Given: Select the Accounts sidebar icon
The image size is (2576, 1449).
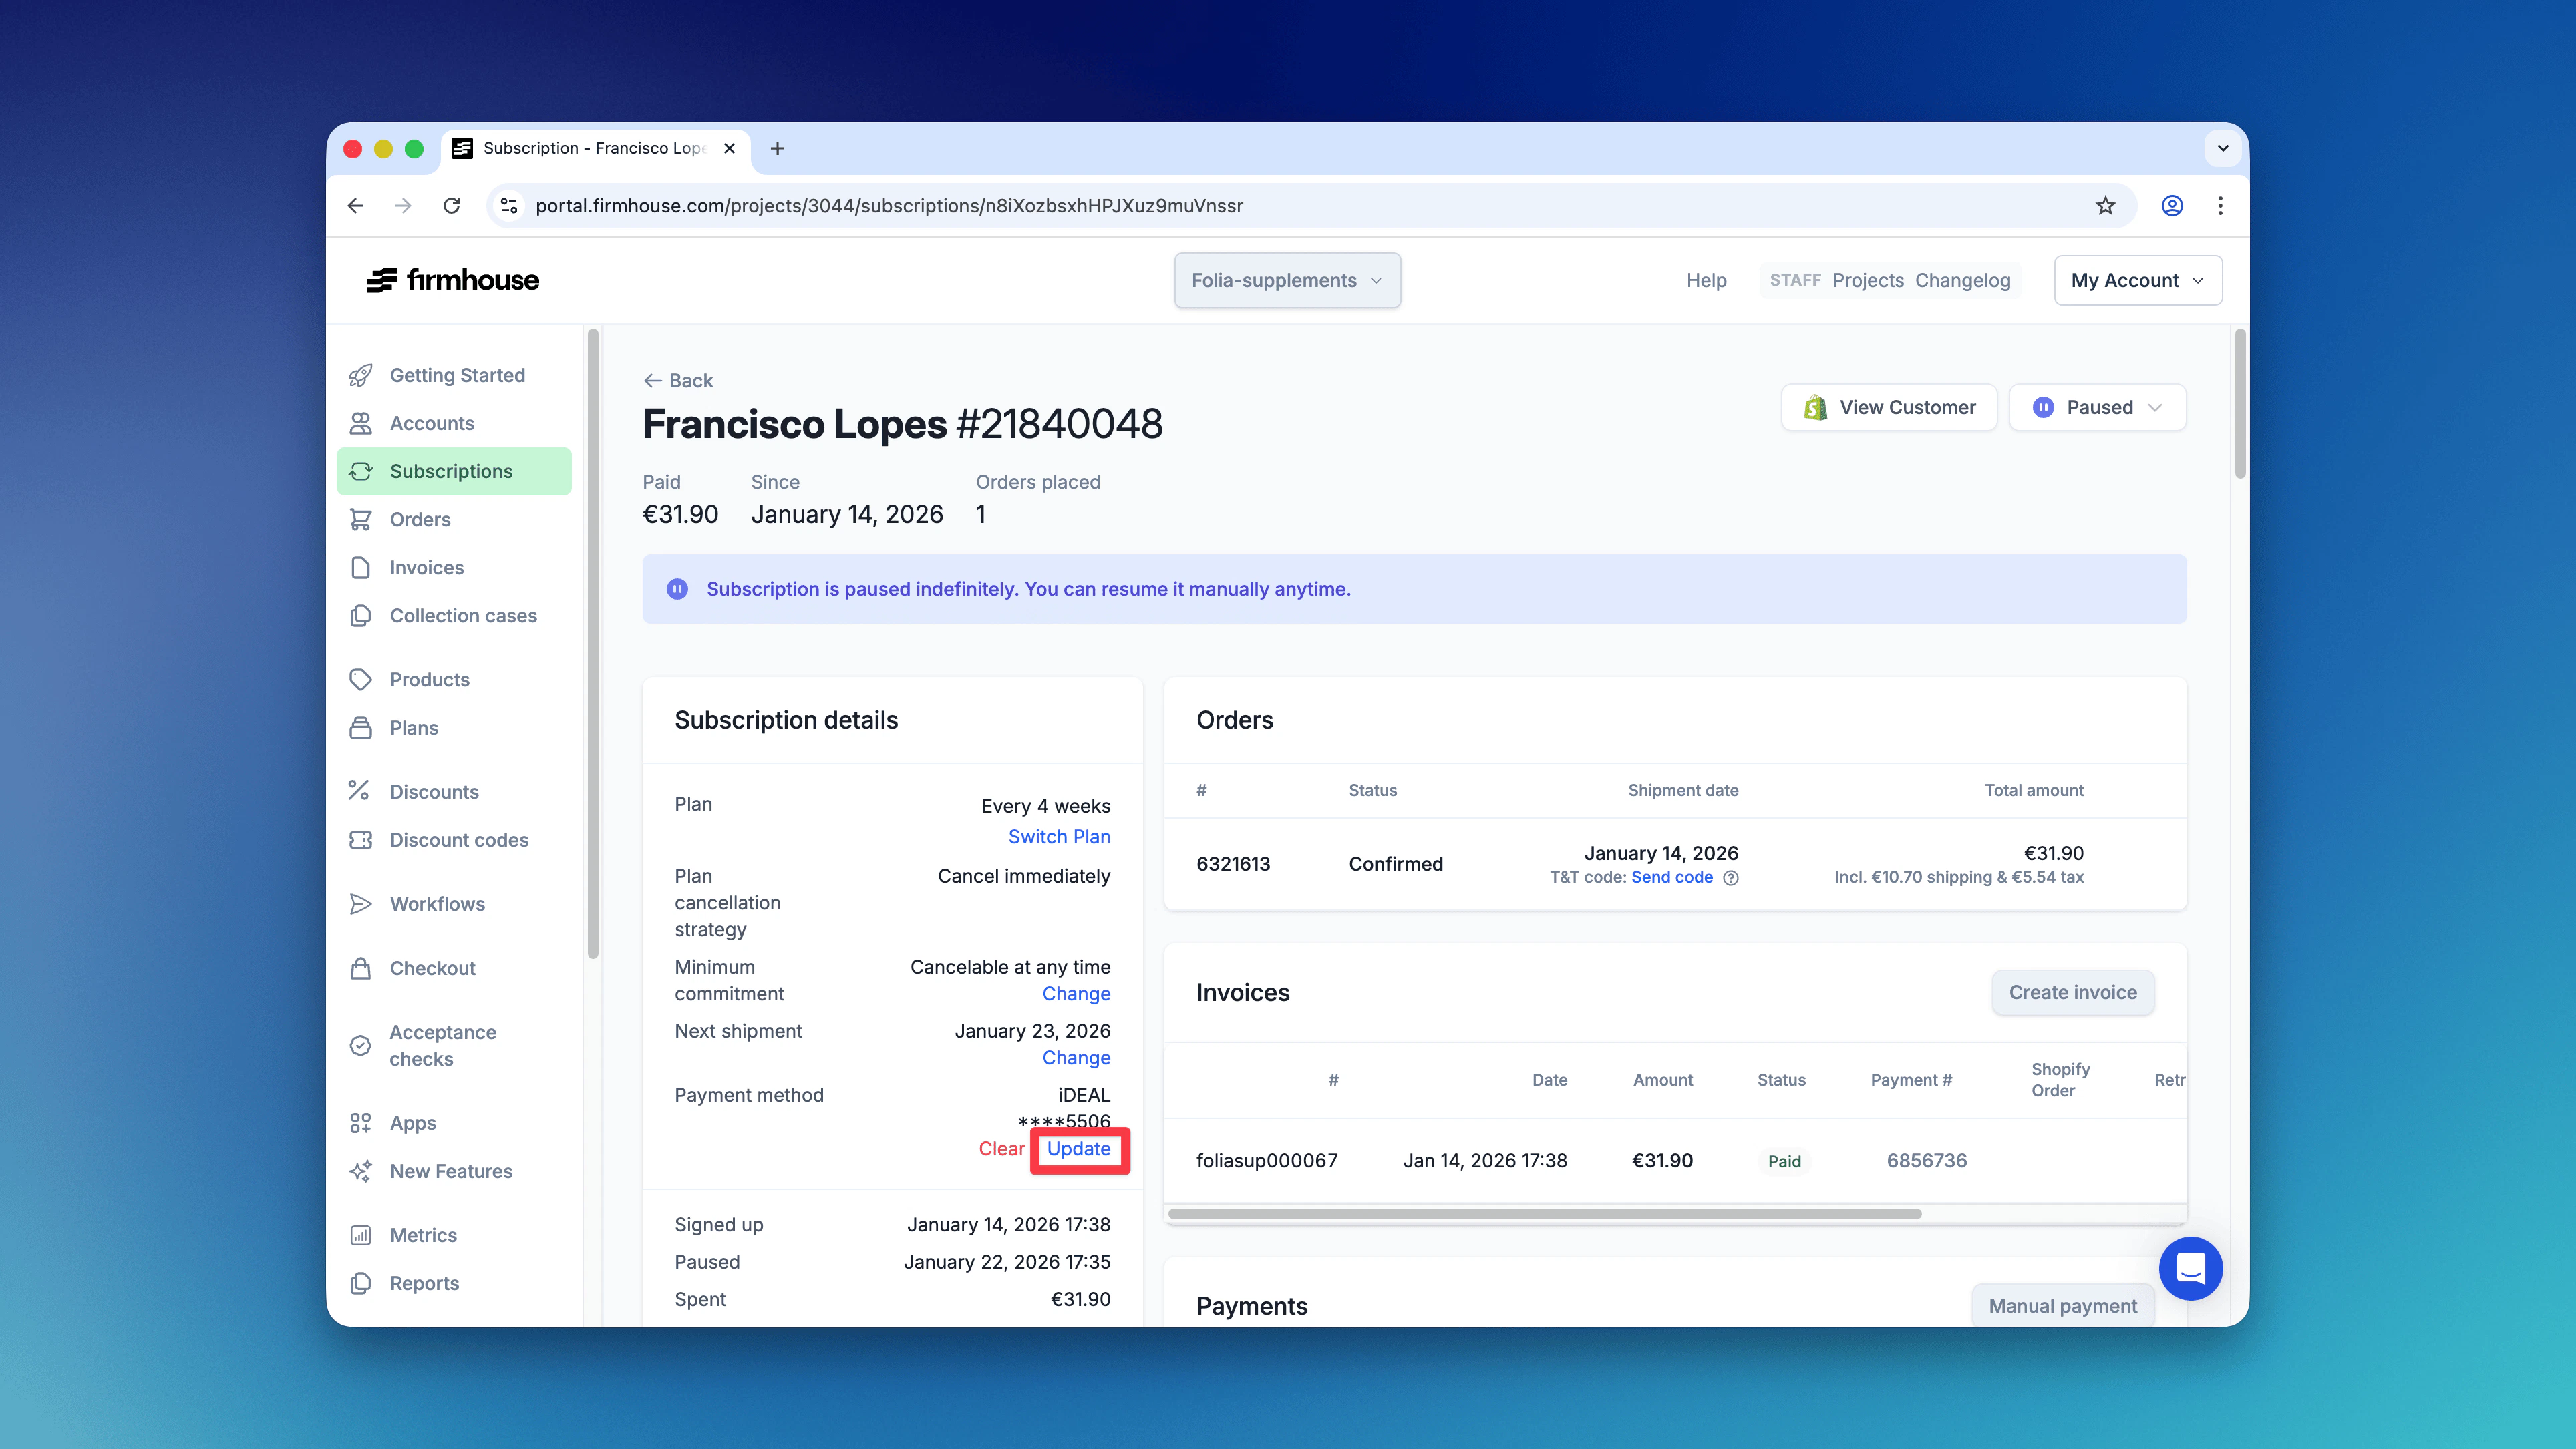Looking at the screenshot, I should (362, 423).
